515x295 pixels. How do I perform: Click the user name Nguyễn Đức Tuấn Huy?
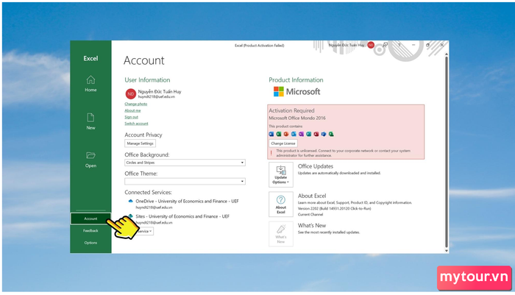[160, 92]
